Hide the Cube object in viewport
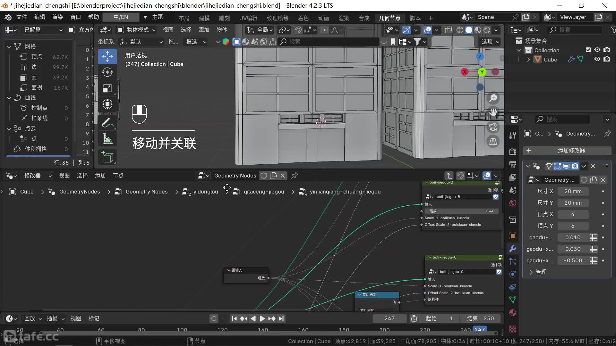Image resolution: width=616 pixels, height=346 pixels. pos(597,59)
